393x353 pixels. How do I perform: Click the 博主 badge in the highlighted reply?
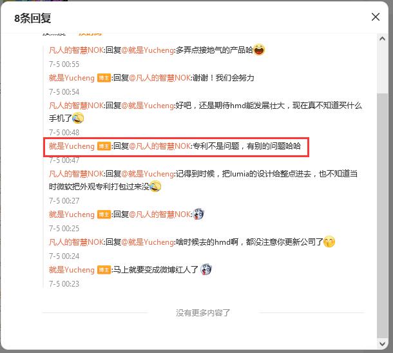click(x=104, y=146)
